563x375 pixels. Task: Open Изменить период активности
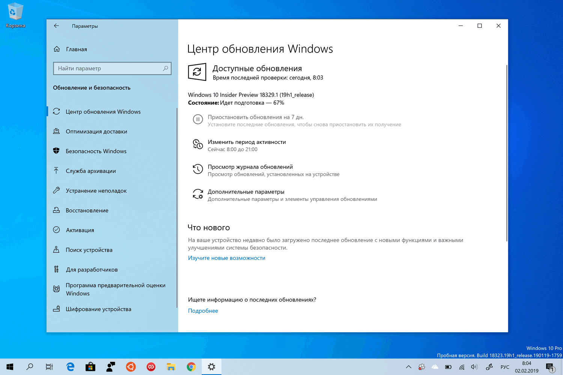click(x=247, y=142)
